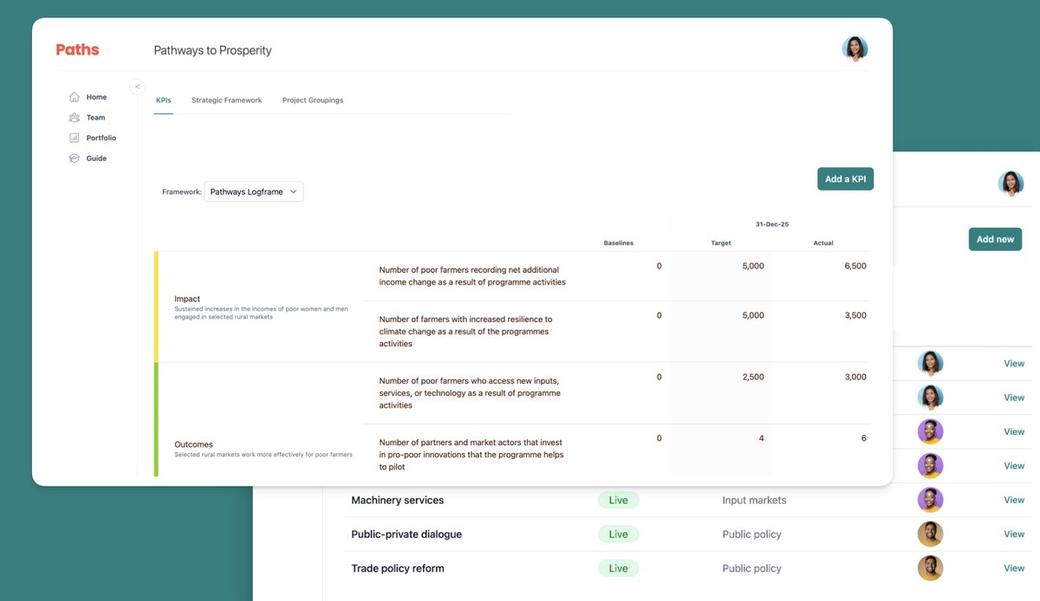Switch to the KPIs tab

coord(163,100)
